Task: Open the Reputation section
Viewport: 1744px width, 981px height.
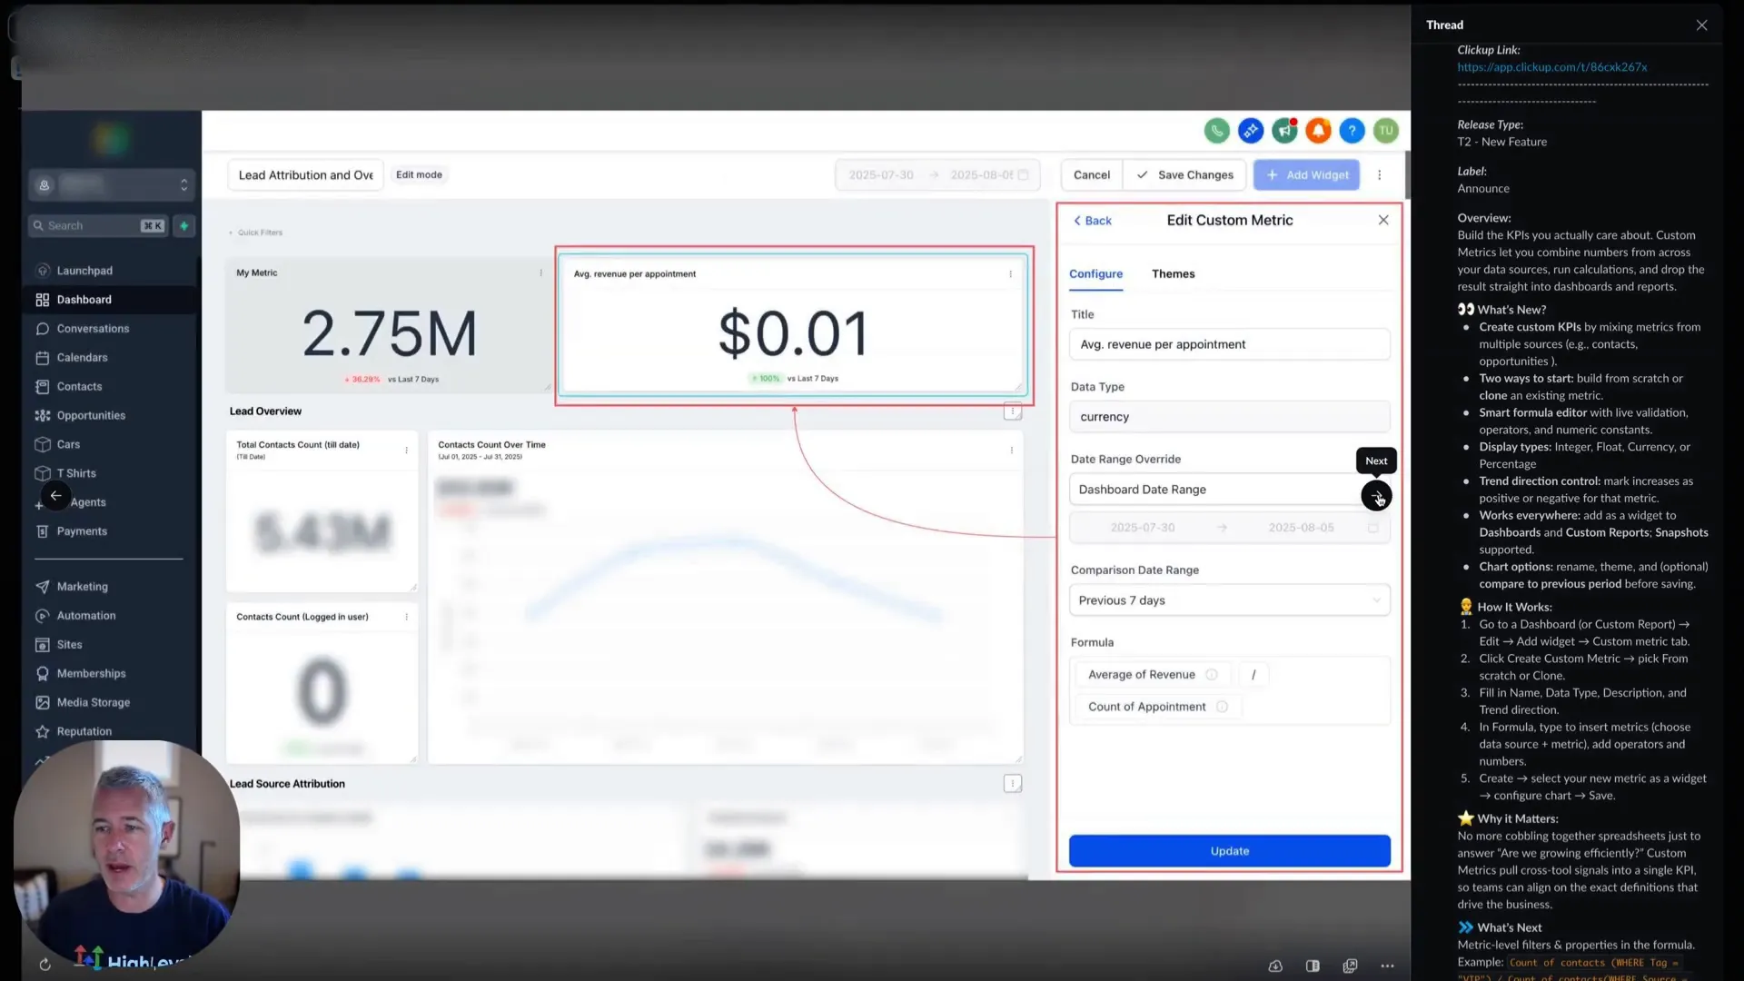Action: click(84, 731)
